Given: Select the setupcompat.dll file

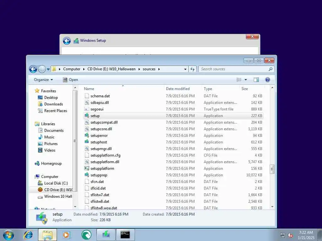Looking at the screenshot, I should point(104,122).
